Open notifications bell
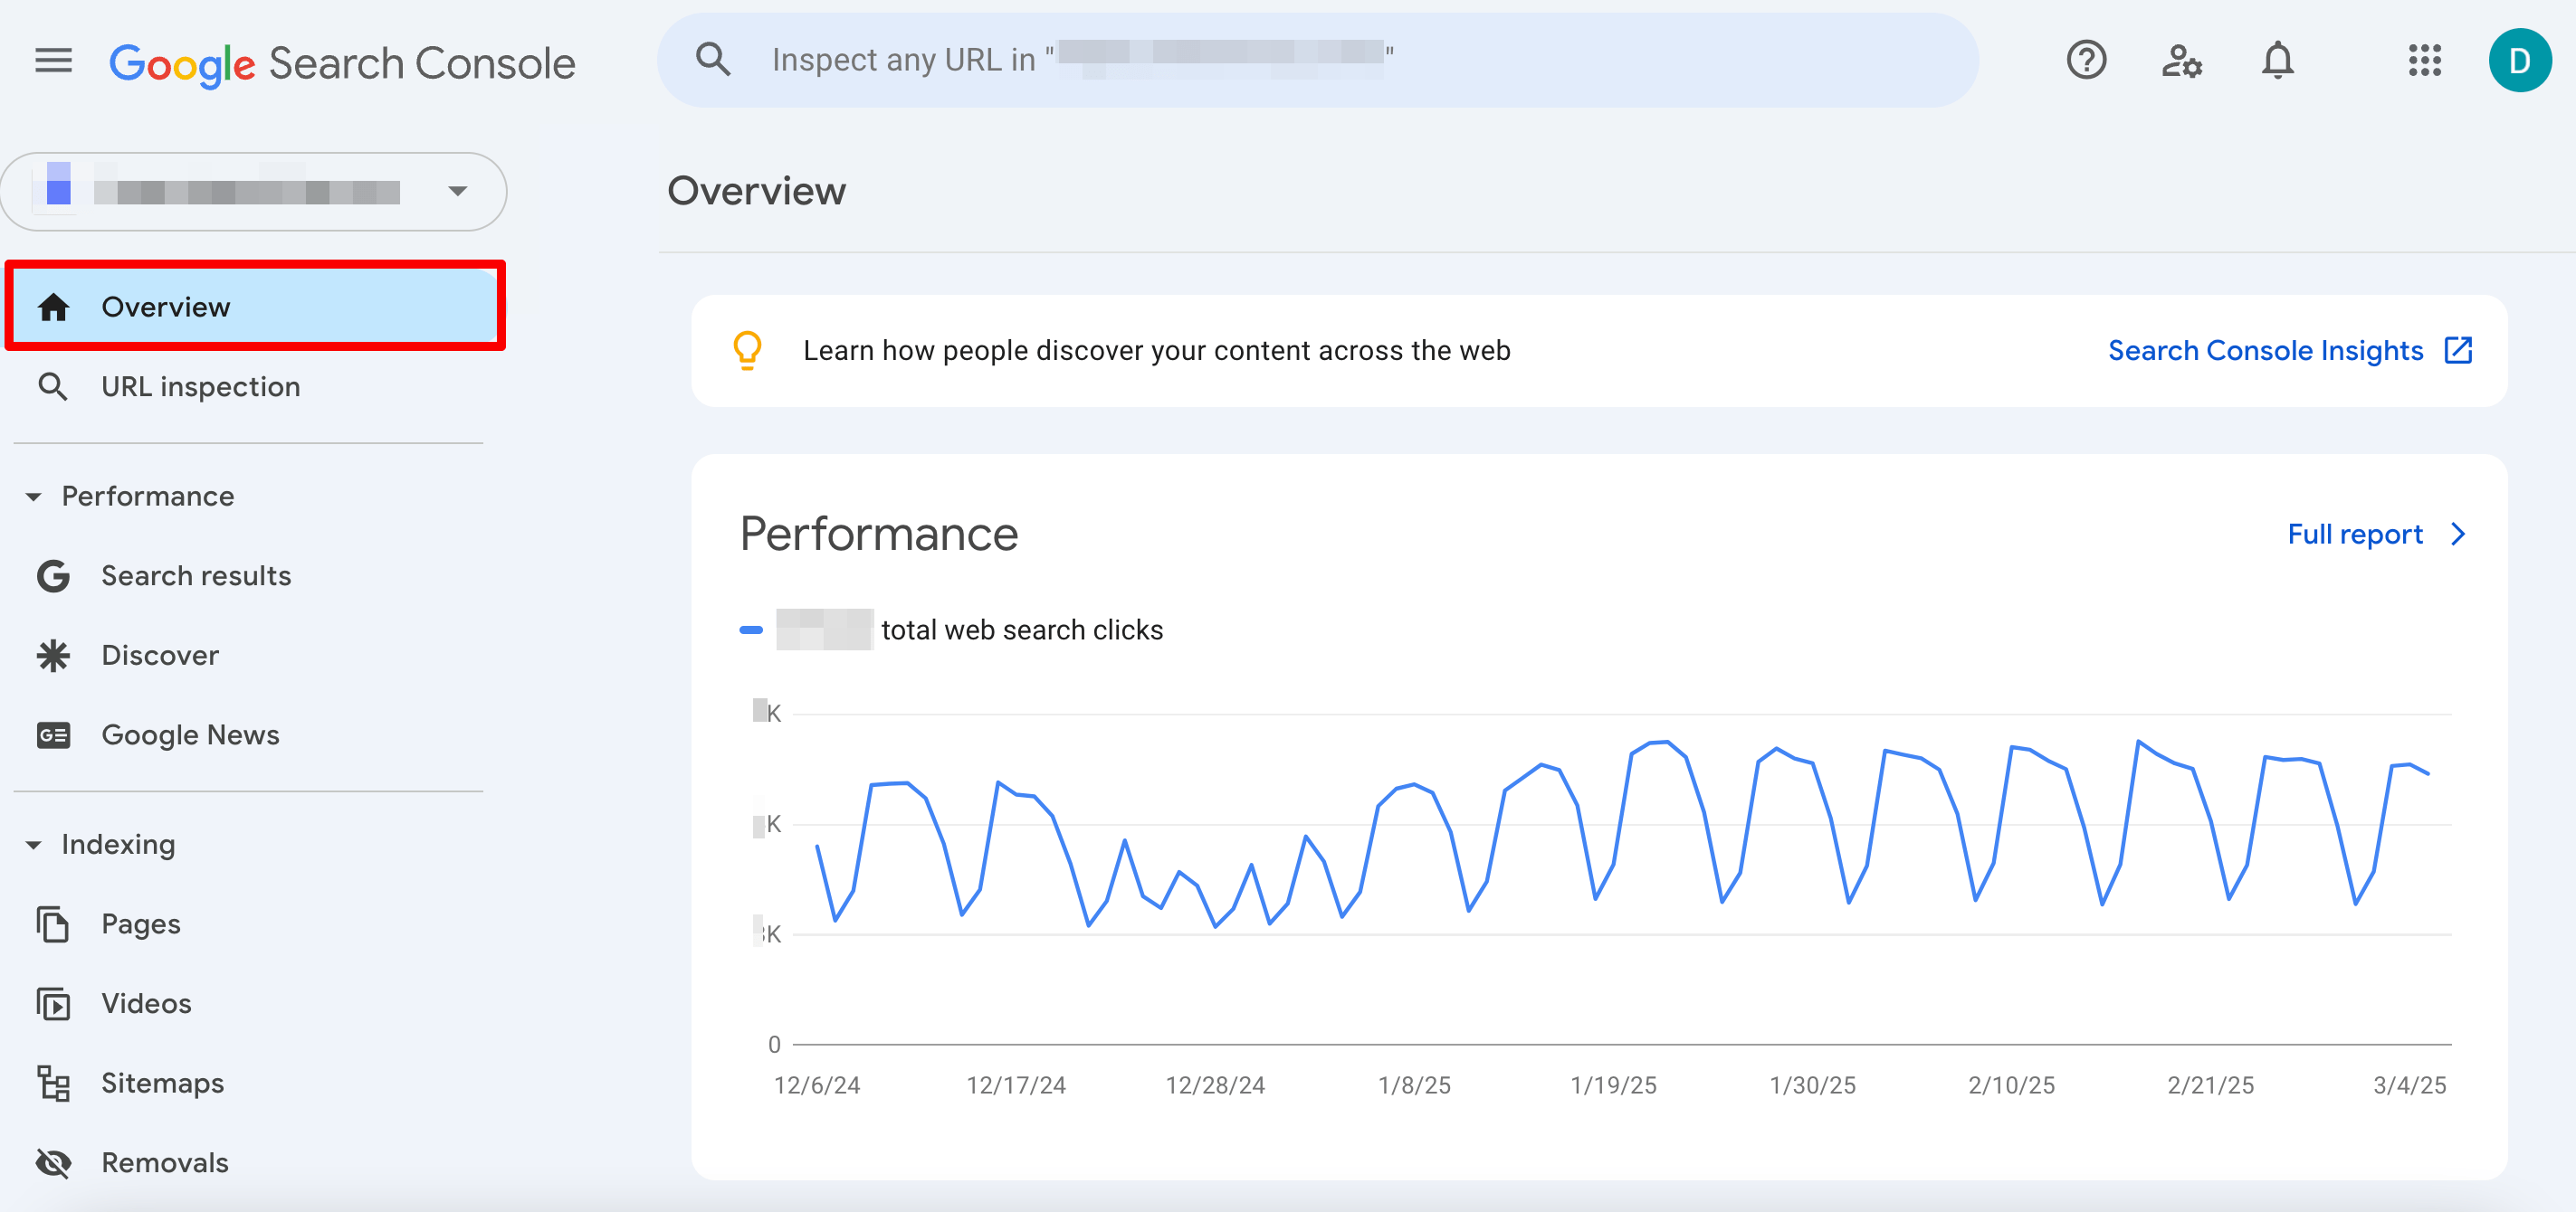Image resolution: width=2576 pixels, height=1212 pixels. click(2279, 60)
